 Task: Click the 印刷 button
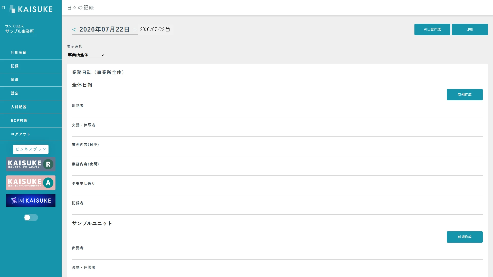[470, 29]
